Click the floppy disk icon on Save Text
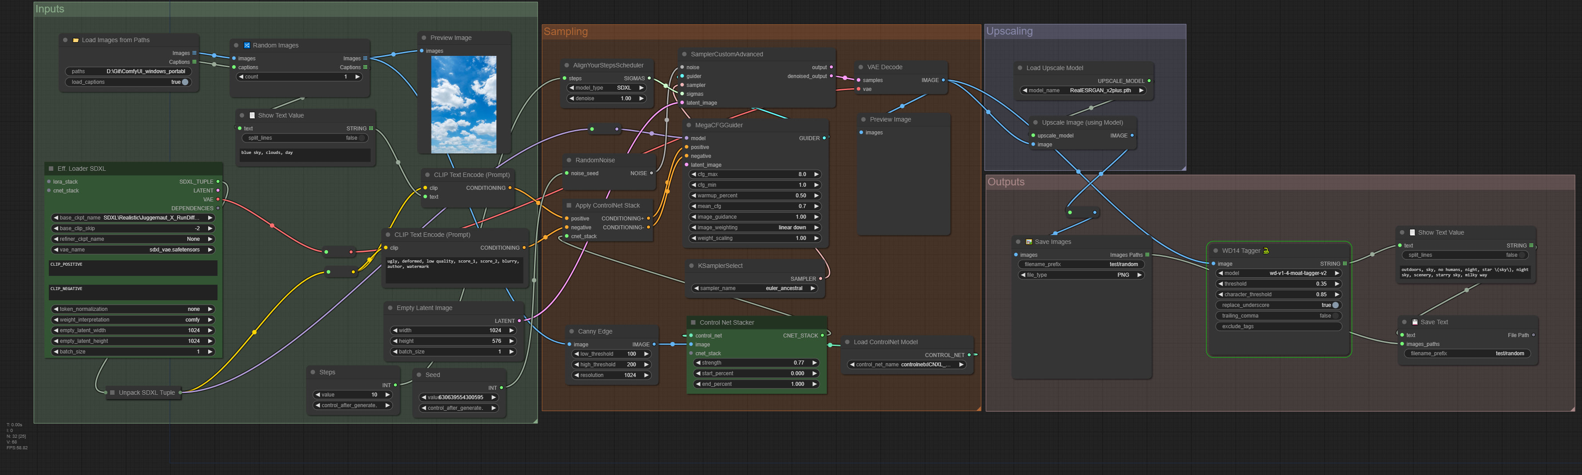The image size is (1582, 475). 1414,322
